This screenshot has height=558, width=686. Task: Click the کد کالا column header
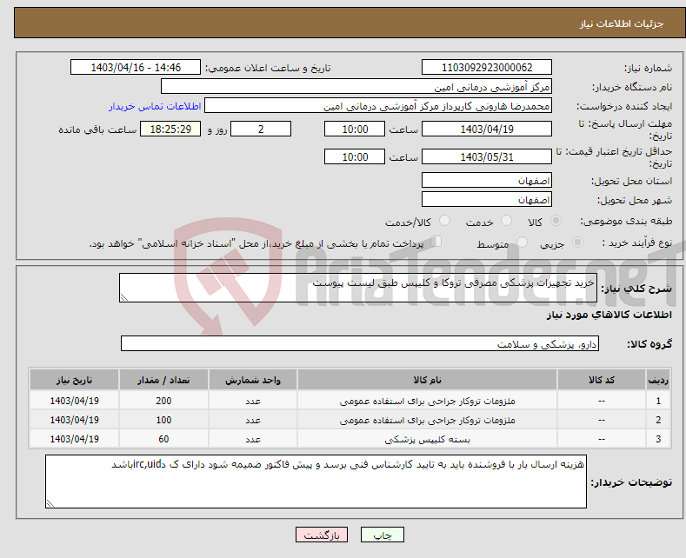[602, 380]
